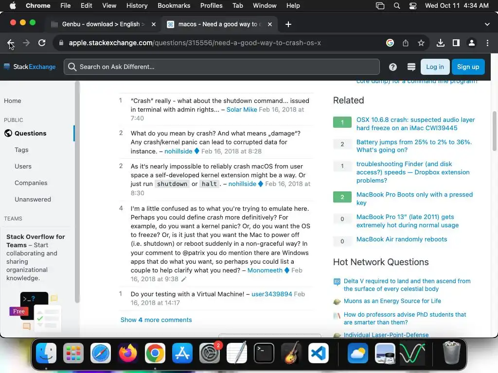Open user3439894's profile link
Image resolution: width=498 pixels, height=373 pixels.
point(271,294)
